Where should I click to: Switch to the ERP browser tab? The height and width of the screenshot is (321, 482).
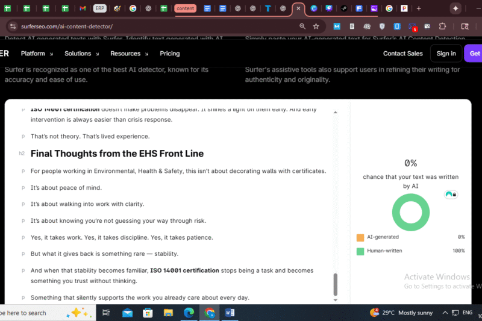pyautogui.click(x=100, y=8)
